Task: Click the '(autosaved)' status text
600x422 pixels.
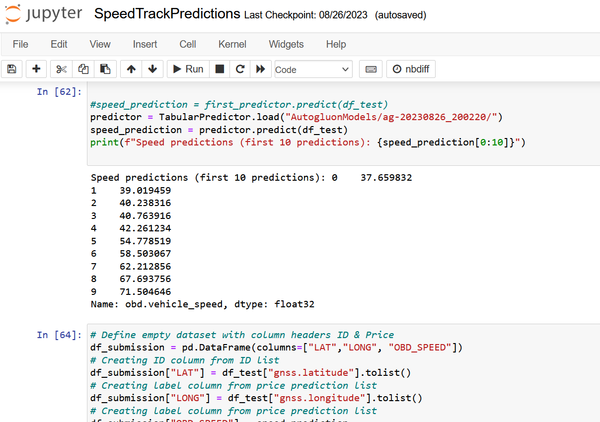Action: pyautogui.click(x=401, y=15)
